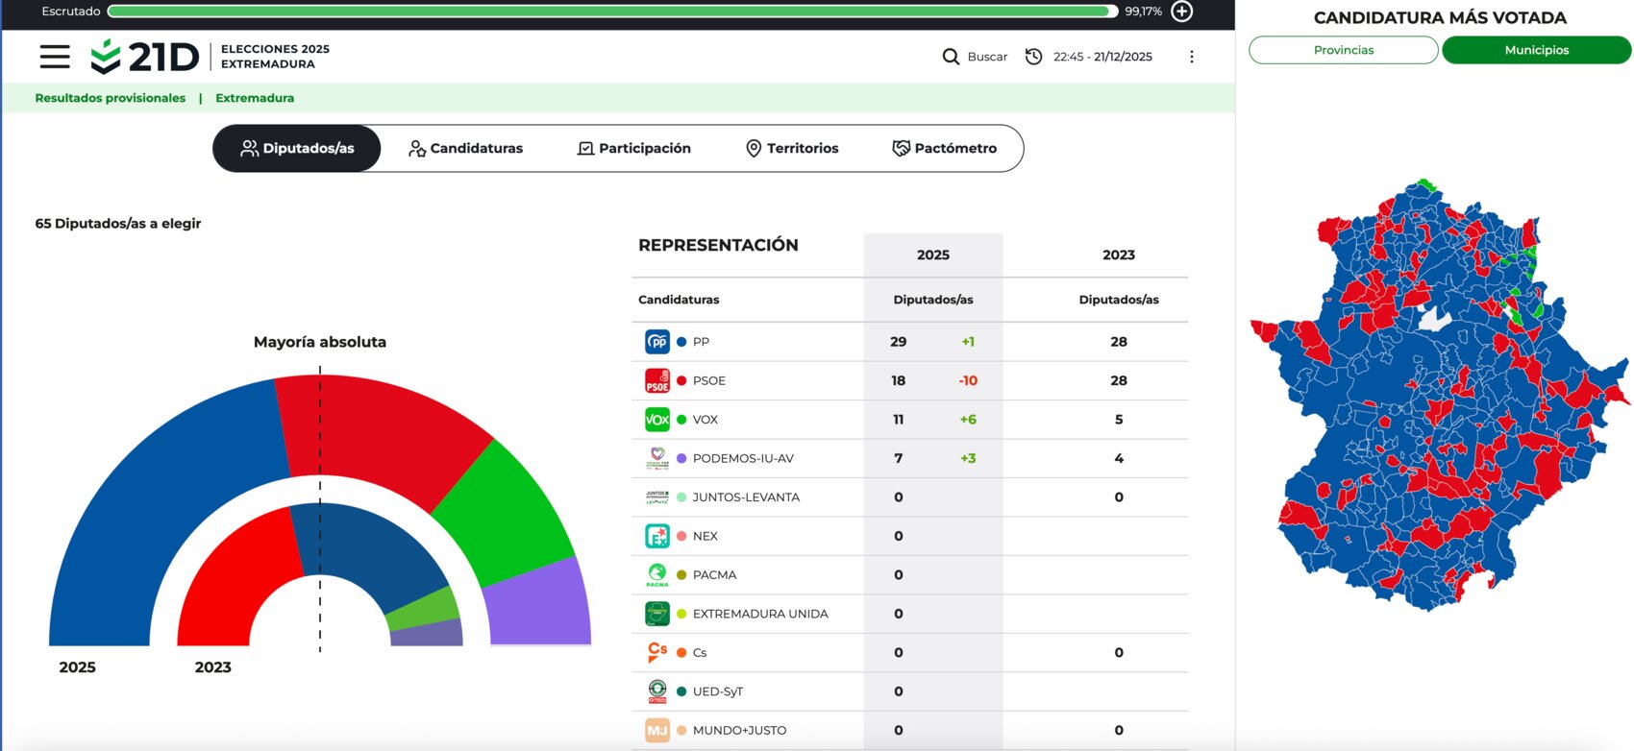The width and height of the screenshot is (1634, 751).
Task: Click the search magnifier icon
Action: point(951,57)
